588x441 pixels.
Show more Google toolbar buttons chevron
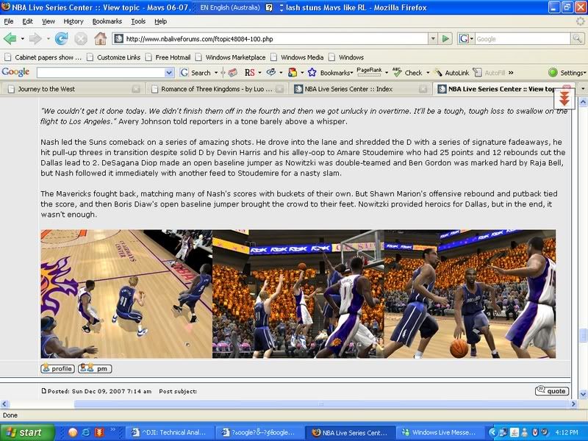pos(511,73)
